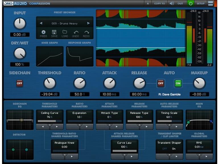Image resolution: width=219 pixels, height=164 pixels.
Task: Select previous preset with left arrow
Action: [41, 23]
